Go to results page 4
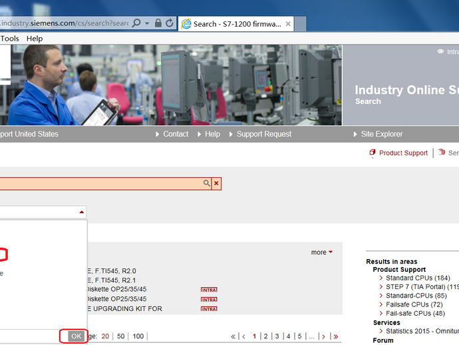The height and width of the screenshot is (345, 459). pos(288,336)
